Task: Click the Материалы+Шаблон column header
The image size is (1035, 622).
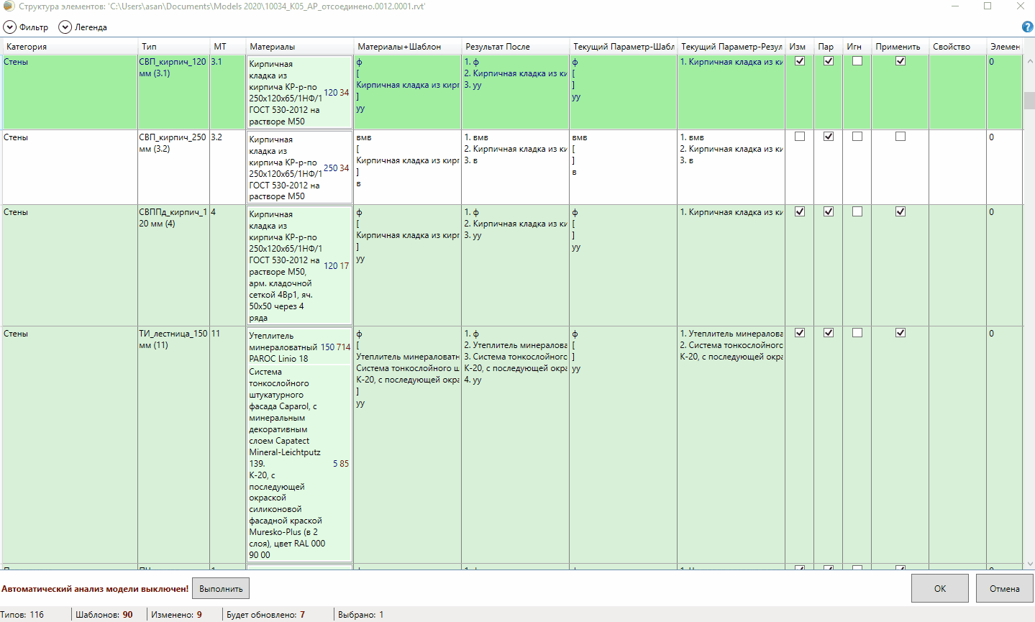Action: pos(408,47)
